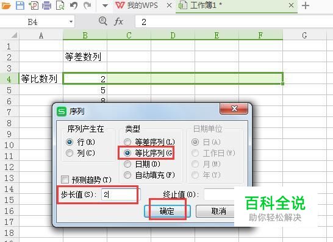Click the green S icon in dialog title
The height and width of the screenshot is (242, 333).
coord(62,111)
